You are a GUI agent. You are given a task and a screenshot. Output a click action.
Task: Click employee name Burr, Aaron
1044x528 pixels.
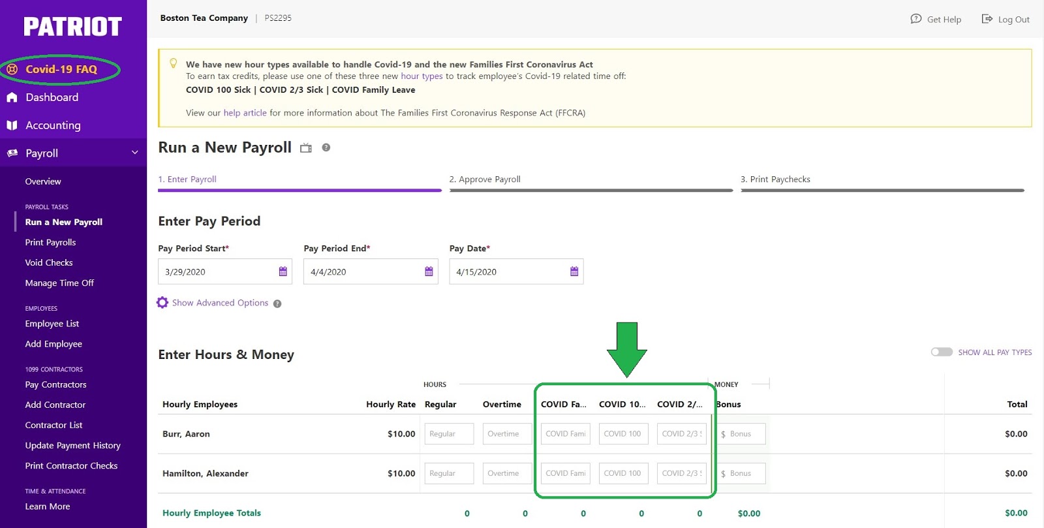point(186,434)
